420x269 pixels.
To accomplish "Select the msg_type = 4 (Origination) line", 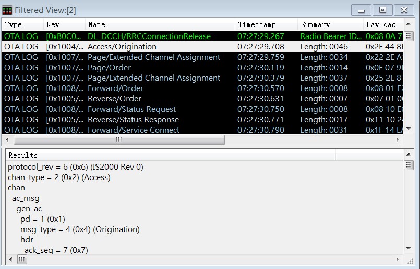I will click(x=80, y=229).
